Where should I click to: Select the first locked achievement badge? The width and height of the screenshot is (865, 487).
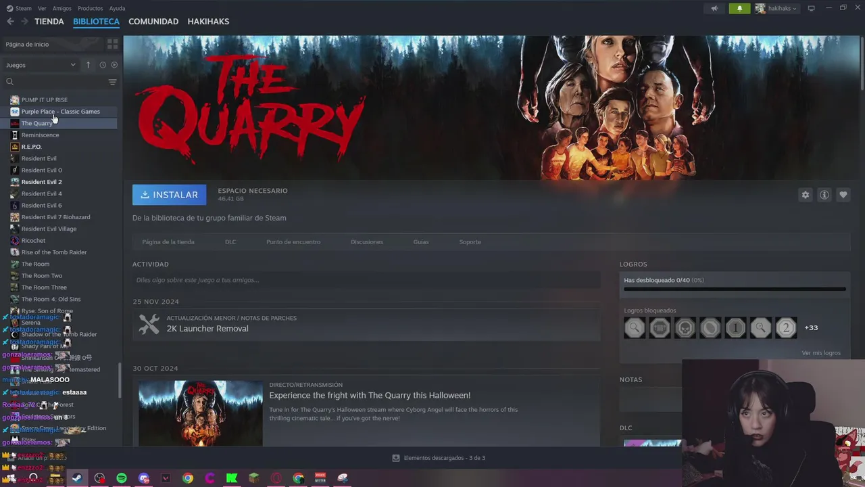635,328
